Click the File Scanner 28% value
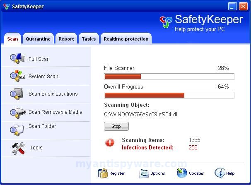Viewport: 251px width, 185px height. (223, 68)
